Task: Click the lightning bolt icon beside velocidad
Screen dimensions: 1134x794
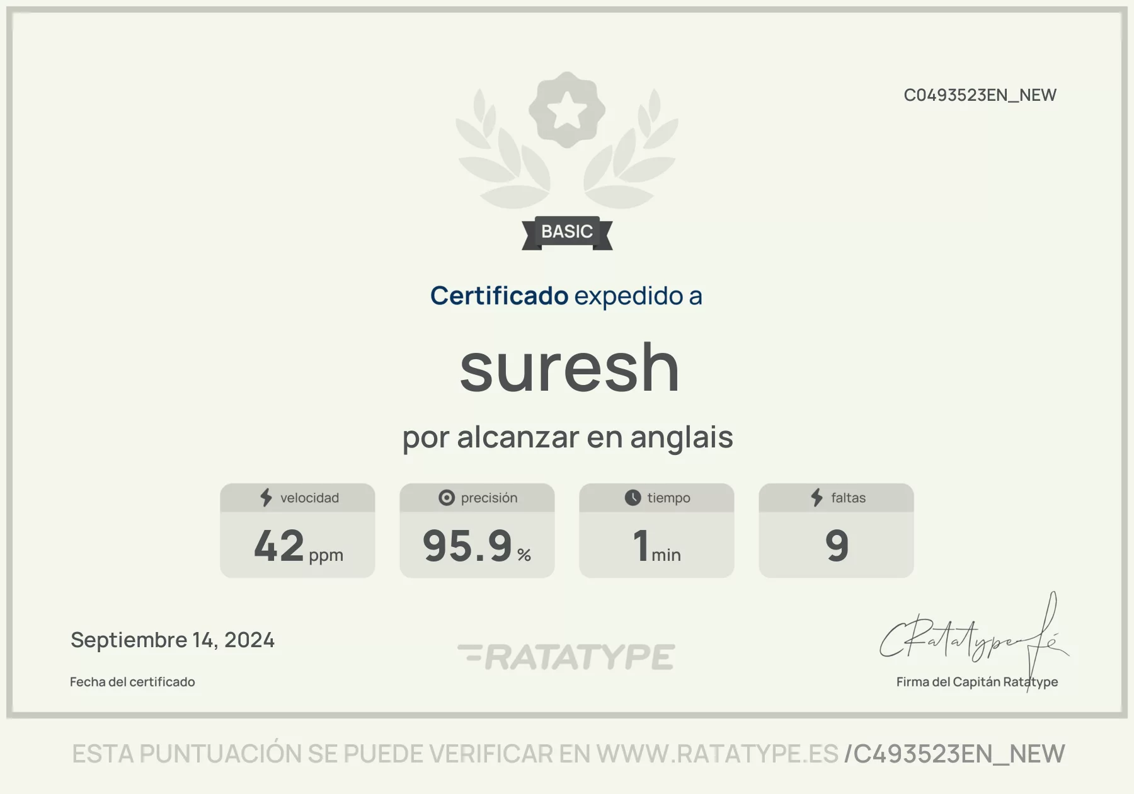Action: 266,498
